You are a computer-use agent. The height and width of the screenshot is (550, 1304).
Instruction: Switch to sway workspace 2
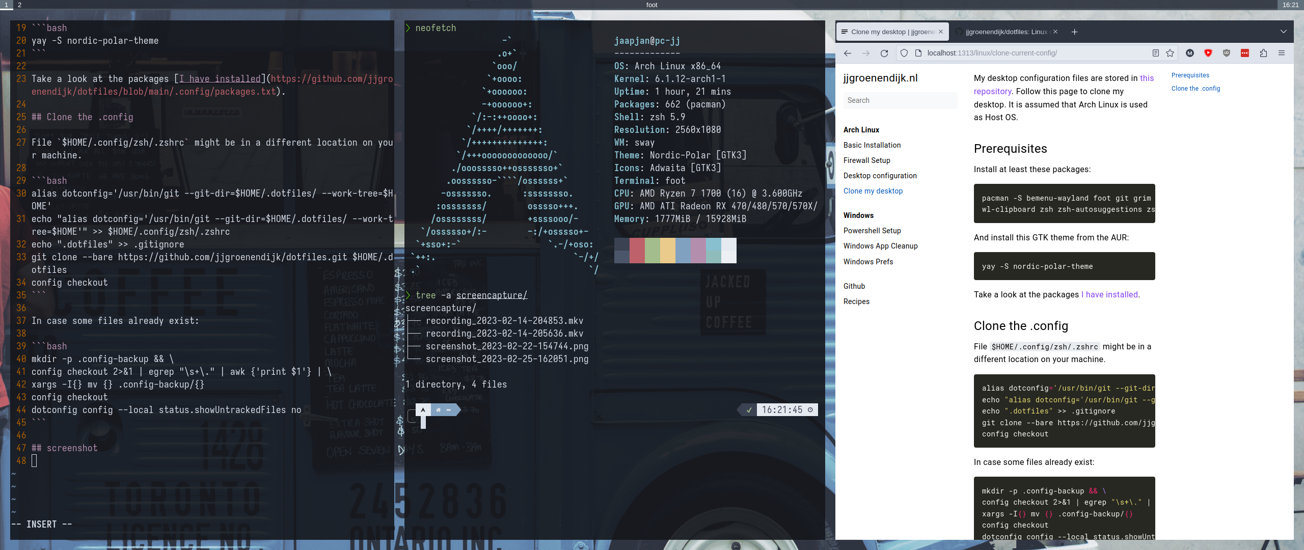click(19, 5)
